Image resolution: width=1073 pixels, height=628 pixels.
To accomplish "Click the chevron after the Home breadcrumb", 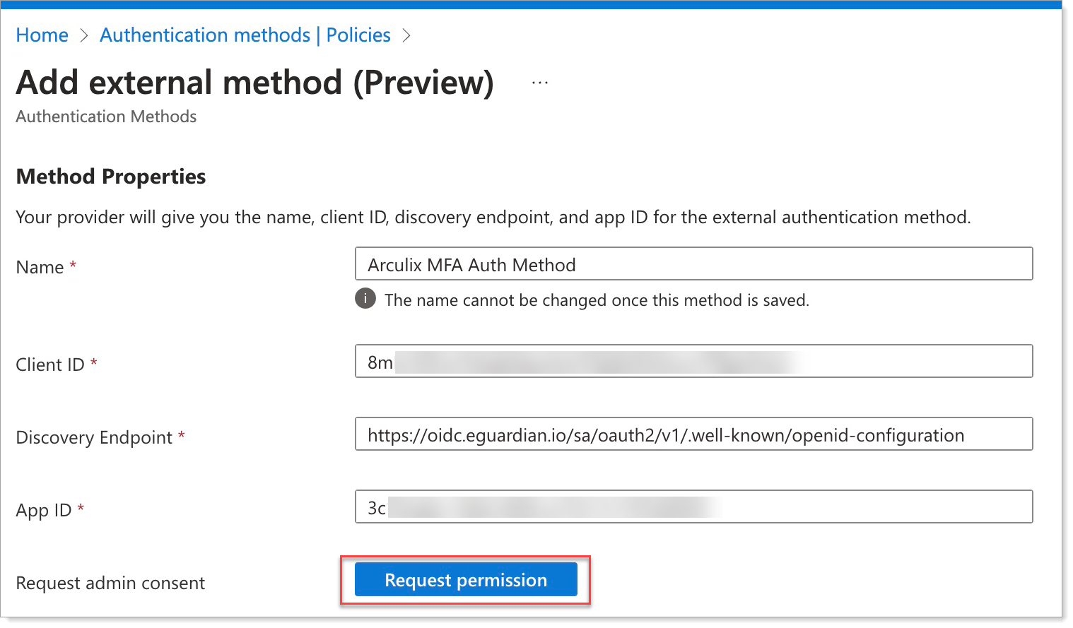I will pos(84,35).
